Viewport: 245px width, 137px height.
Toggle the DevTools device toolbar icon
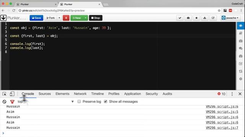pos(12,94)
